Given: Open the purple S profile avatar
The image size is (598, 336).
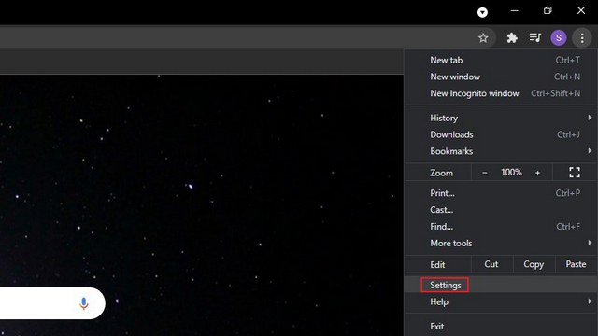Looking at the screenshot, I should coord(559,37).
